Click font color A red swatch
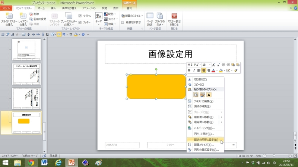Screen dimensions: 298x167 point(213,71)
